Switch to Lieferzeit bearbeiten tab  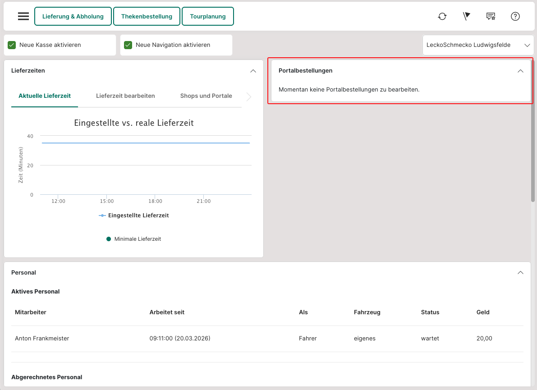coord(125,96)
